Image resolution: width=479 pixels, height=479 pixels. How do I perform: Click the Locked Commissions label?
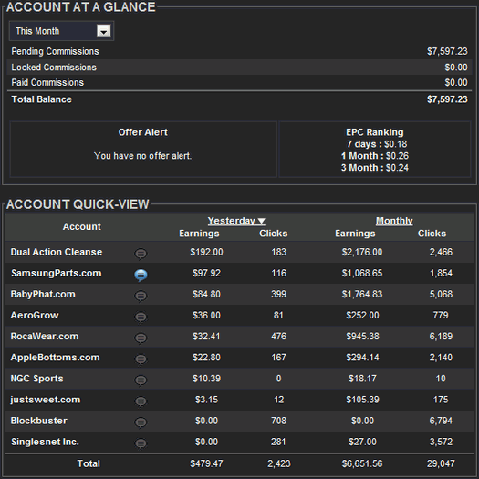click(54, 68)
